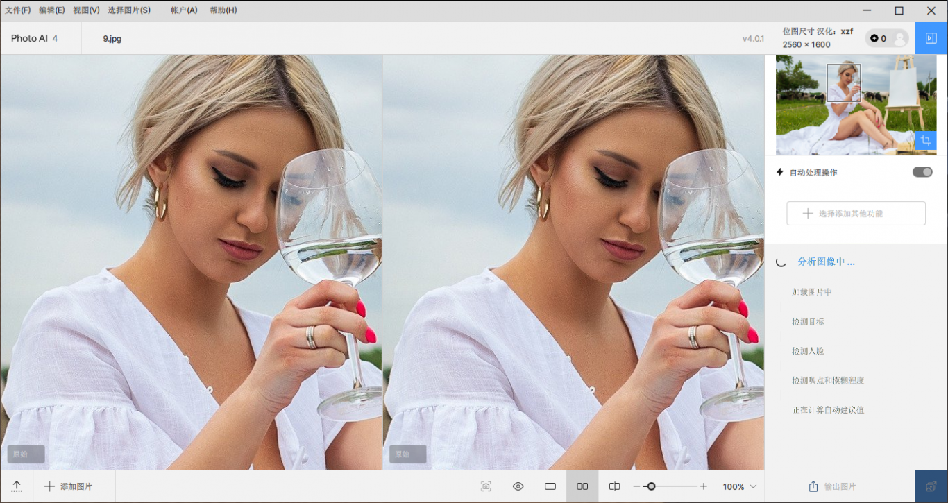
Task: Click the upload icon at bottom left
Action: tap(17, 486)
